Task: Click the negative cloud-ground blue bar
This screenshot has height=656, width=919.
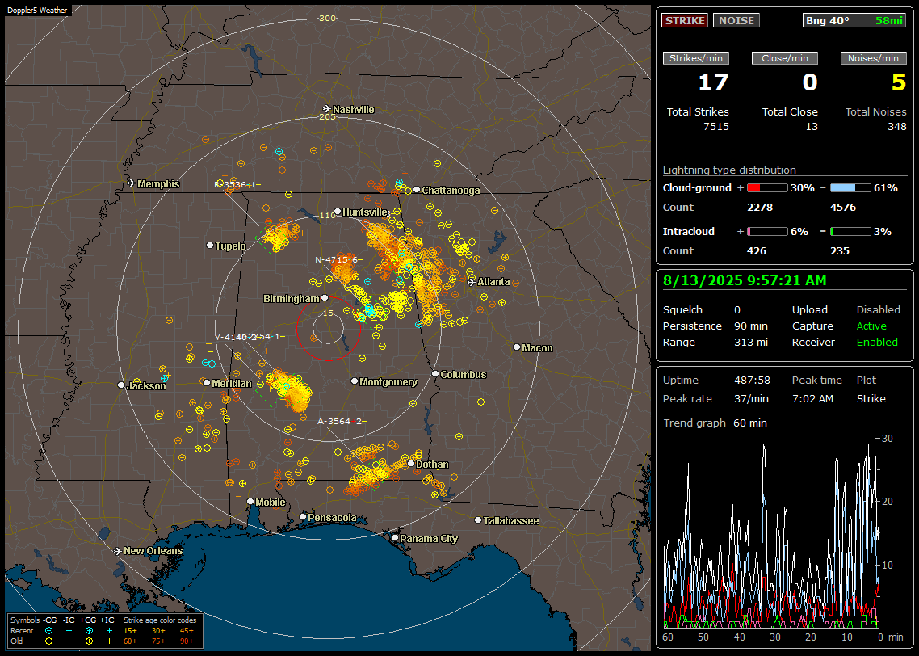Action: (850, 187)
